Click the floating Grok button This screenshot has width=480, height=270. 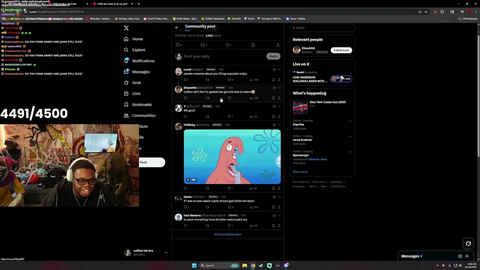point(468,244)
